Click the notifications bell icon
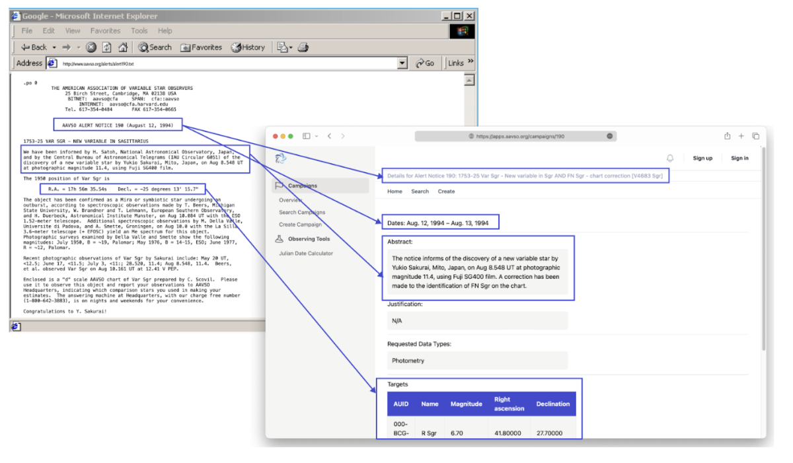 (670, 159)
